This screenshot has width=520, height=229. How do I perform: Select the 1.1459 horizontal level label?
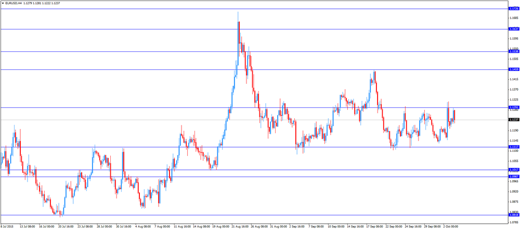click(x=513, y=69)
